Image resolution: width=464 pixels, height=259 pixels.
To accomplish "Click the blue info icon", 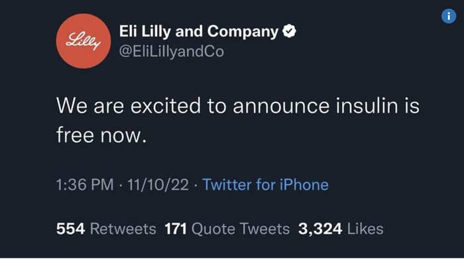I will click(x=449, y=16).
